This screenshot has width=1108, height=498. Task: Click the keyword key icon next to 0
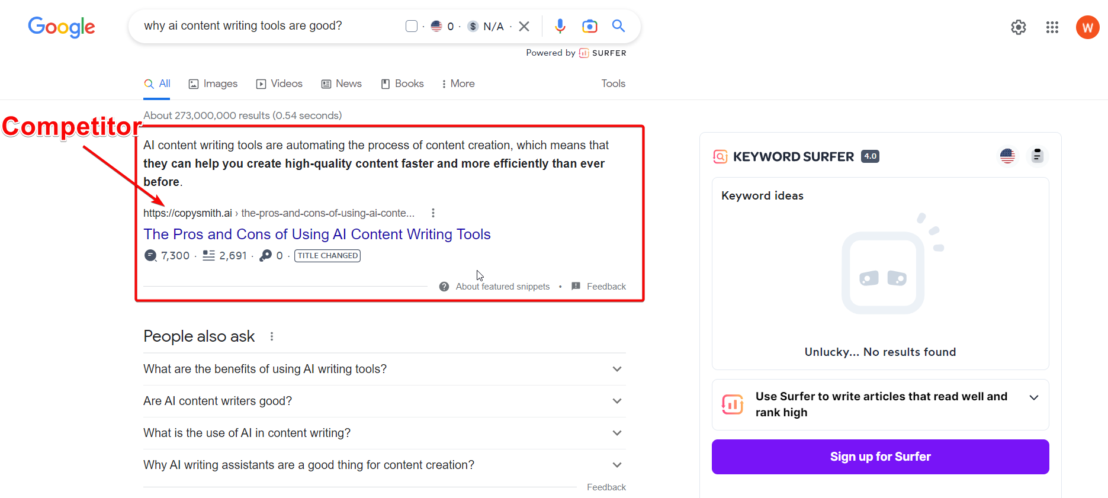pyautogui.click(x=266, y=255)
